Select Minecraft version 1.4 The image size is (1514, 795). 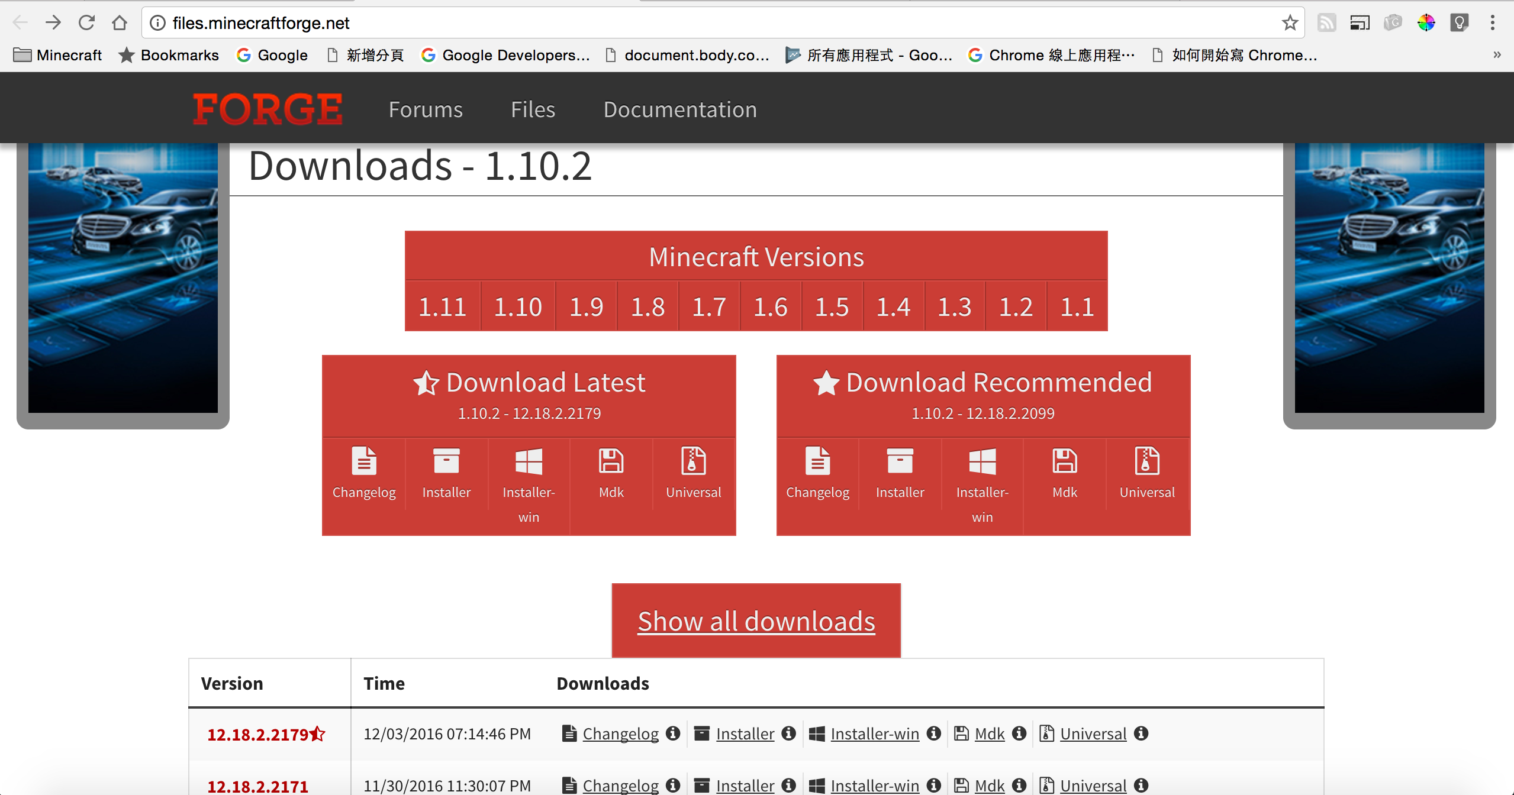893,306
